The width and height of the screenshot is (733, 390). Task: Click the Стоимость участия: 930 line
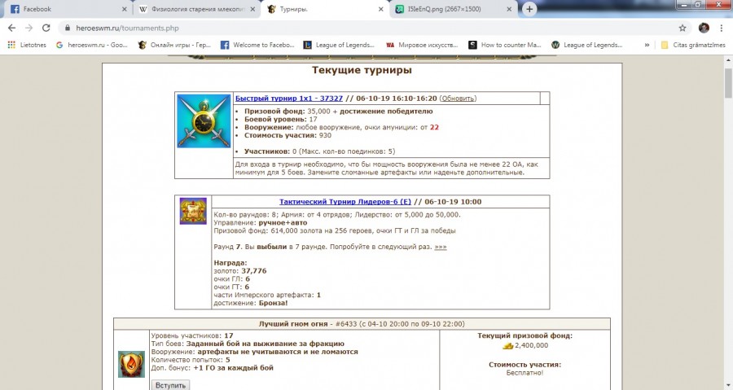(287, 135)
